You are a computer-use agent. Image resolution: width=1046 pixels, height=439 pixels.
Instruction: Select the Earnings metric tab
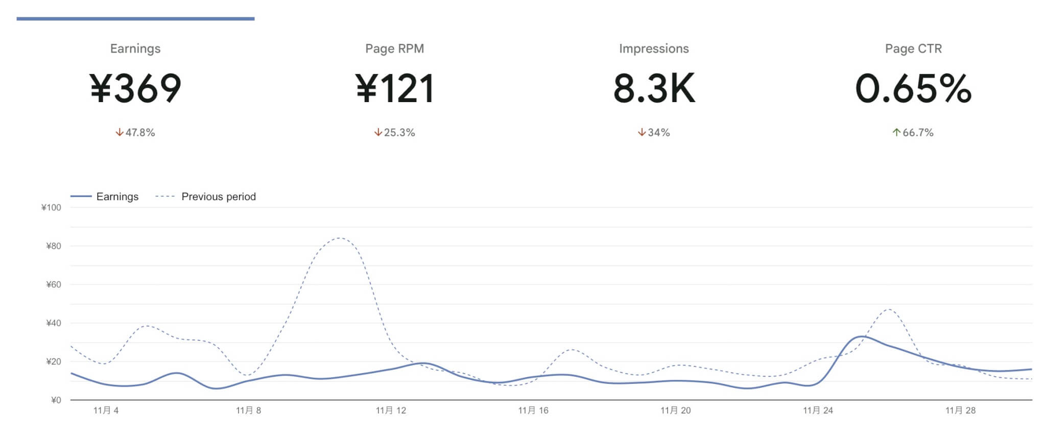(x=135, y=48)
